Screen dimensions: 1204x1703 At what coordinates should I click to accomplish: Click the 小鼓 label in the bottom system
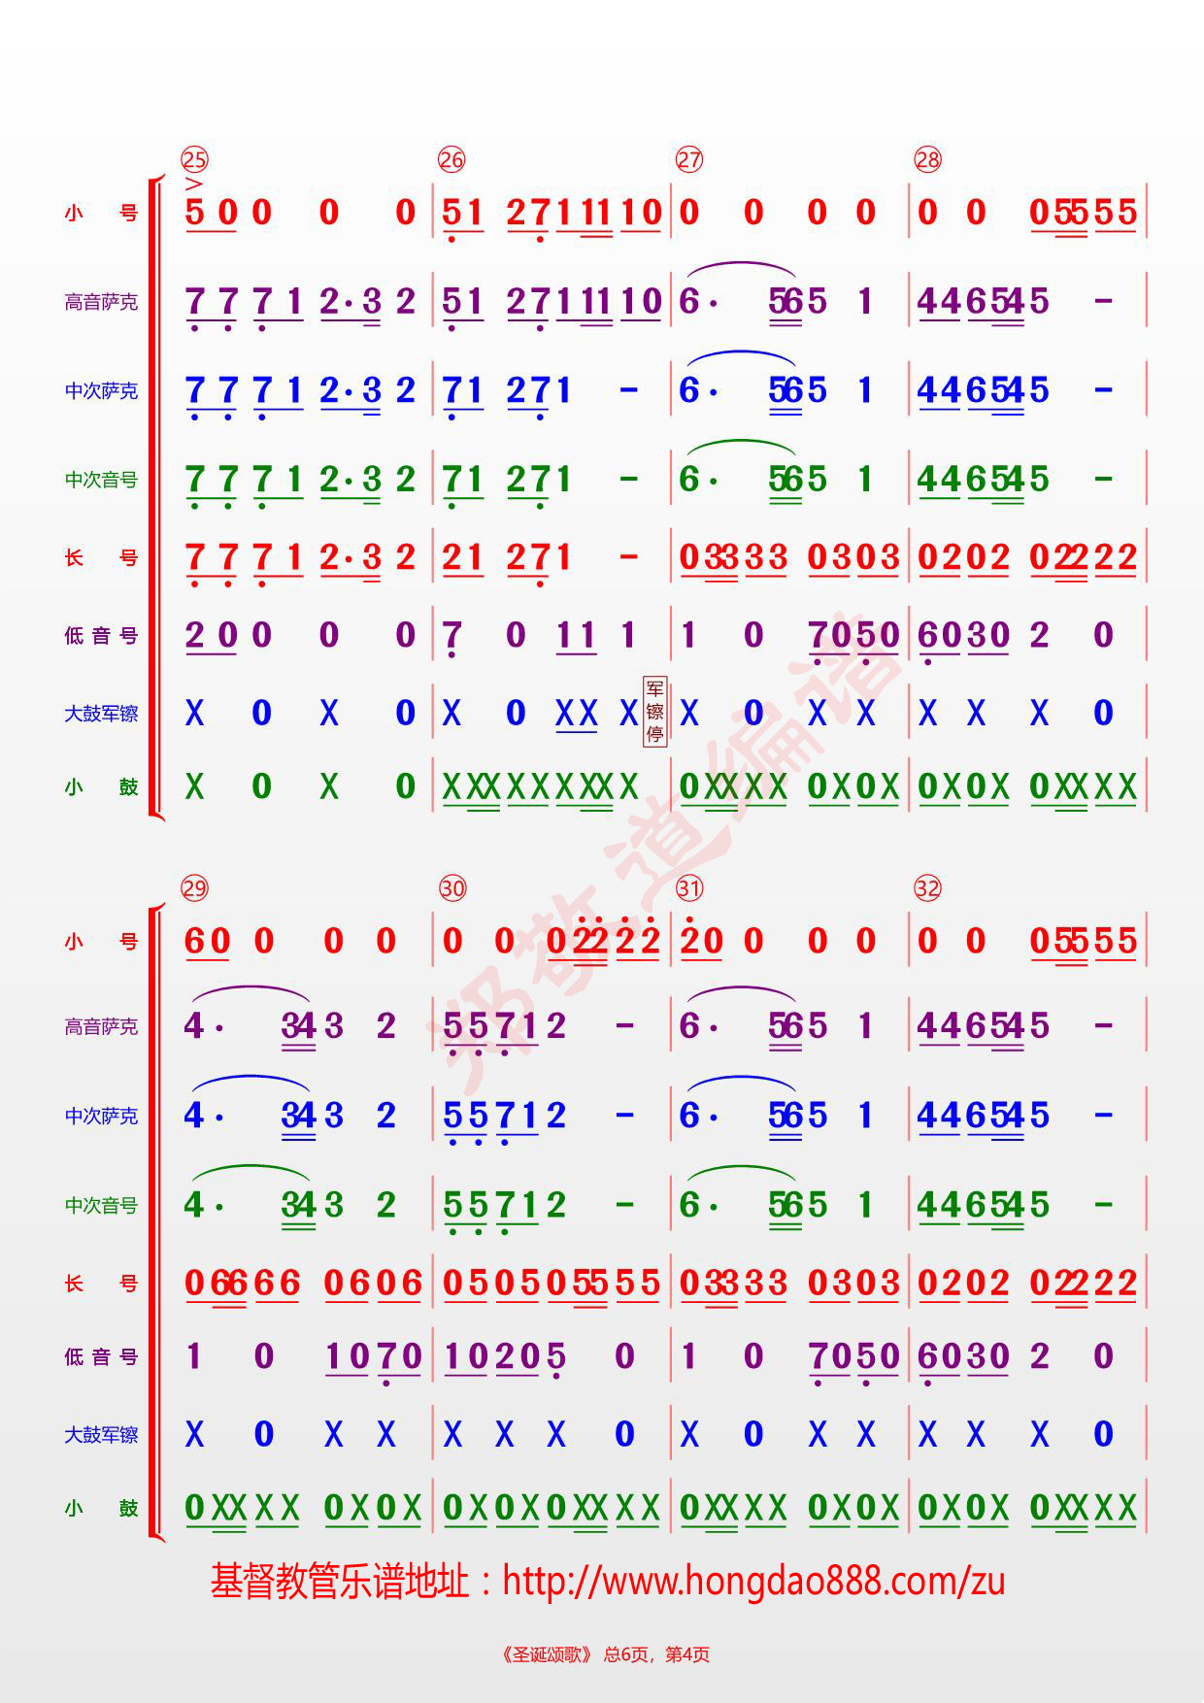(x=101, y=1509)
